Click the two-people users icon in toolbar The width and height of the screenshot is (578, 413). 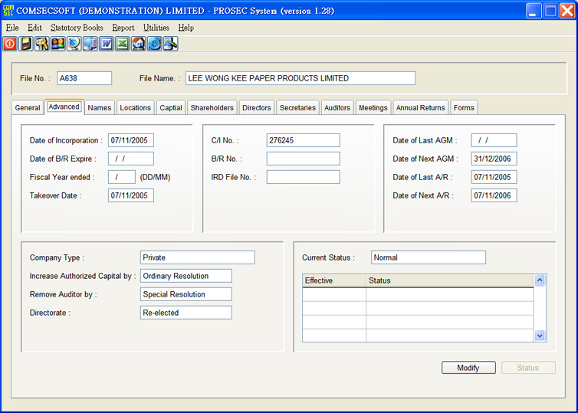pos(58,44)
